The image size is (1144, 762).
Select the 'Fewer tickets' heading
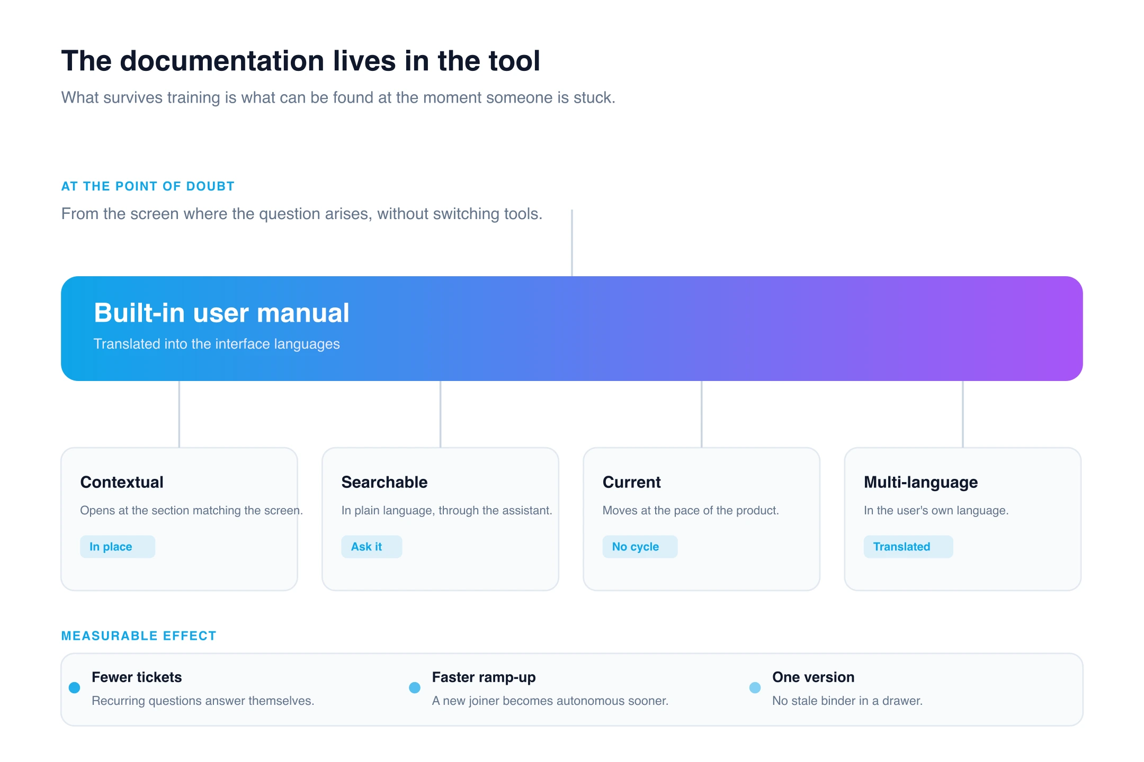[x=137, y=677]
